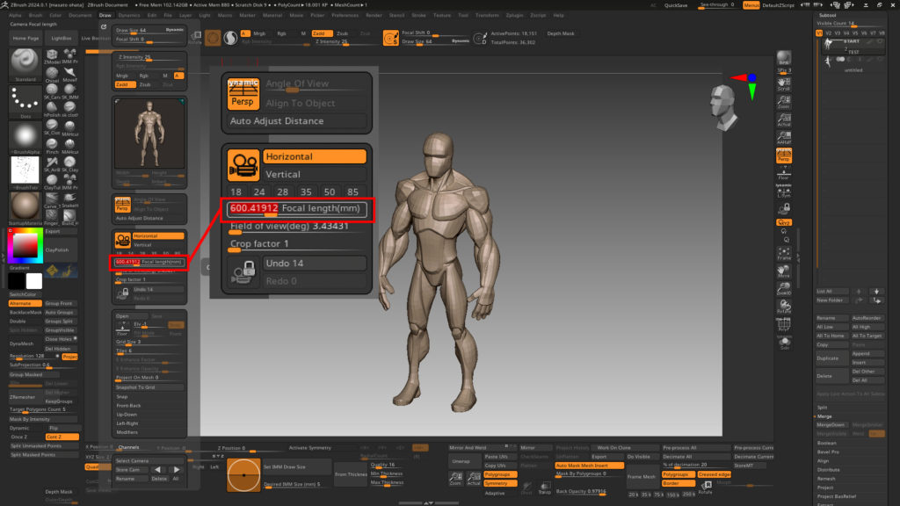Toggle Horizontal field of view mode
Screen dimensions: 900x506
[313, 156]
